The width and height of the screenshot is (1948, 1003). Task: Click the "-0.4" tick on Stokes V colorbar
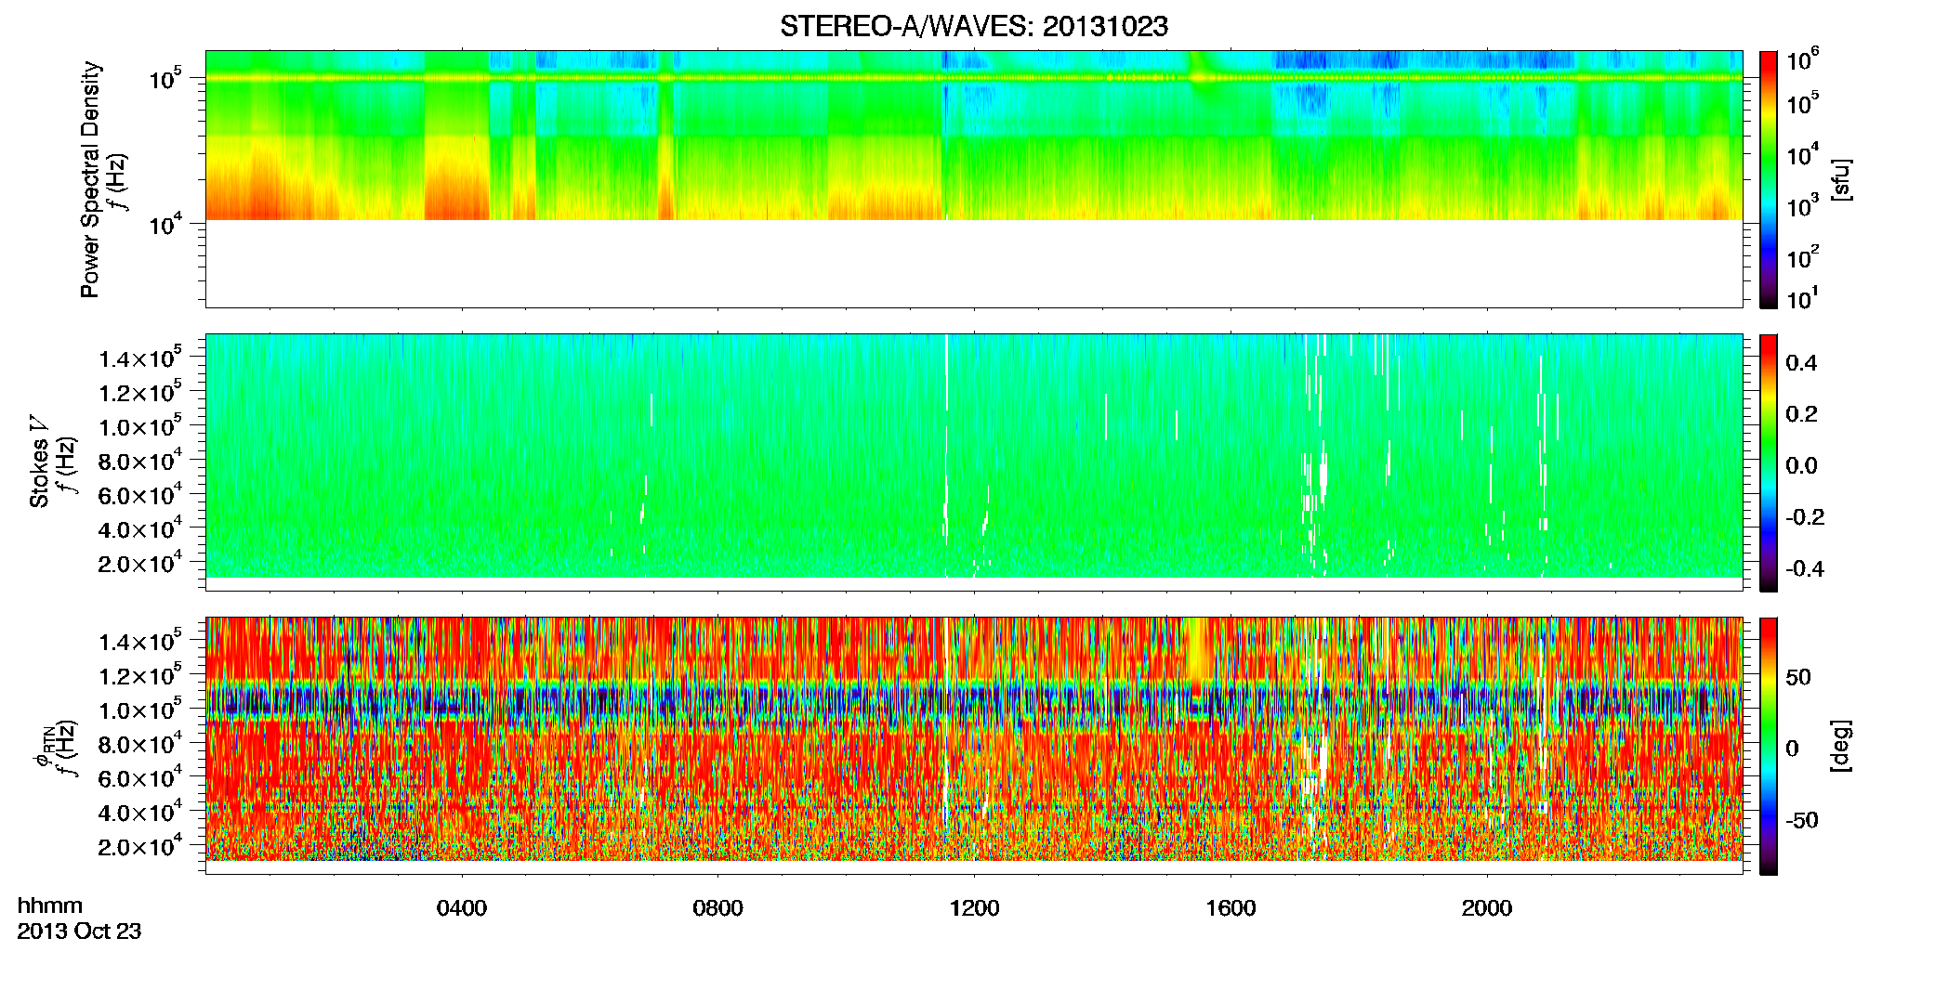pyautogui.click(x=1805, y=568)
